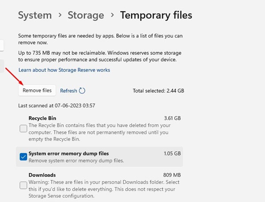Image resolution: width=265 pixels, height=202 pixels.
Task: Click the 809 MB Downloads size
Action: click(x=172, y=175)
